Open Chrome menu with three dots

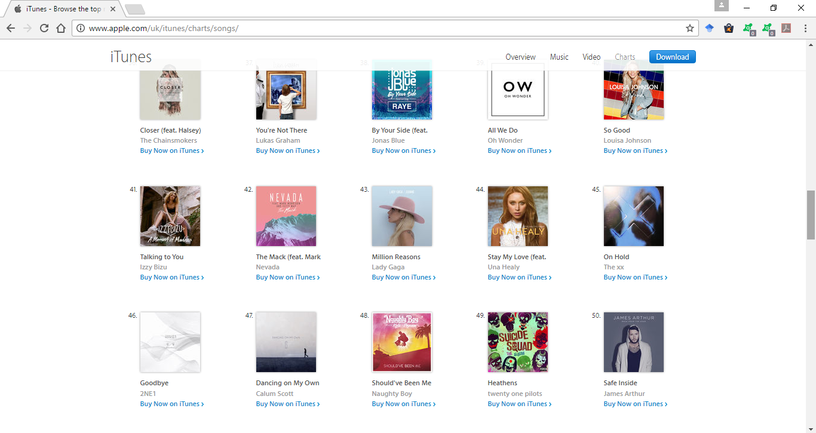tap(805, 28)
